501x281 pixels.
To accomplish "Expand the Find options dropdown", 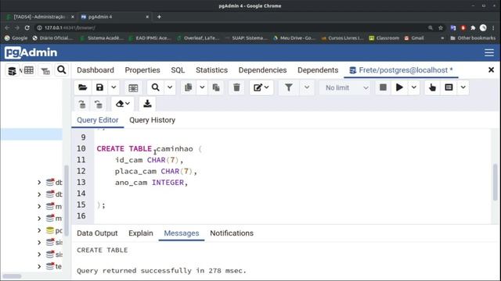I will [x=170, y=87].
